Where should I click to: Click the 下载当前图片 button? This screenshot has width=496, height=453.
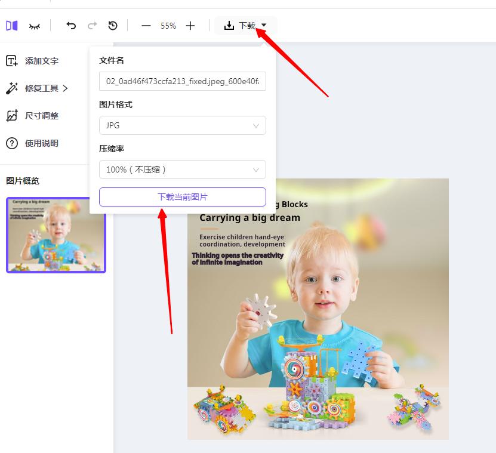pyautogui.click(x=182, y=197)
